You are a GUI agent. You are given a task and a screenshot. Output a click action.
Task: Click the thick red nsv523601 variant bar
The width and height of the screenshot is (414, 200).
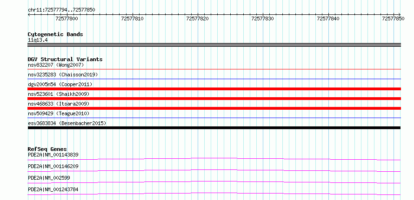point(214,99)
